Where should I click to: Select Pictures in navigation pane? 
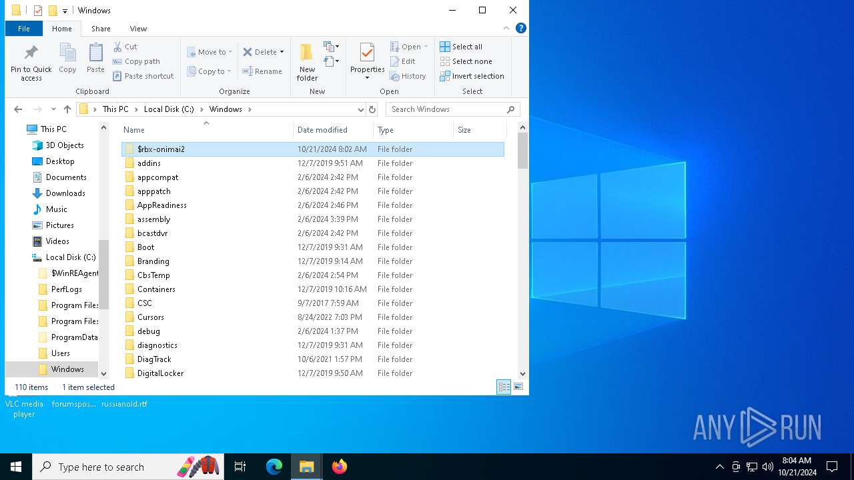(x=59, y=225)
